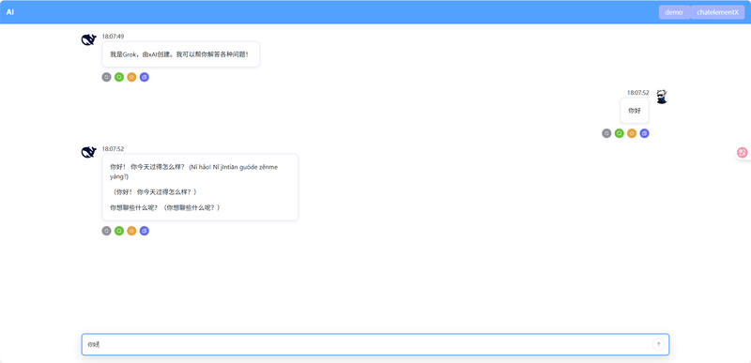This screenshot has height=363, width=751.
Task: Click the whale avatar beside the 18:07:49 message
Action: (88, 39)
